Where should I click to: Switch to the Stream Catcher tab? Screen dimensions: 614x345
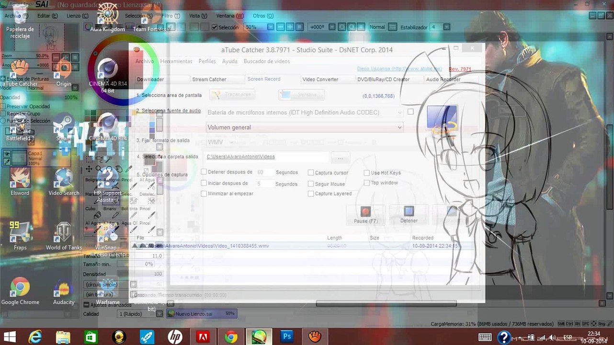pyautogui.click(x=209, y=80)
